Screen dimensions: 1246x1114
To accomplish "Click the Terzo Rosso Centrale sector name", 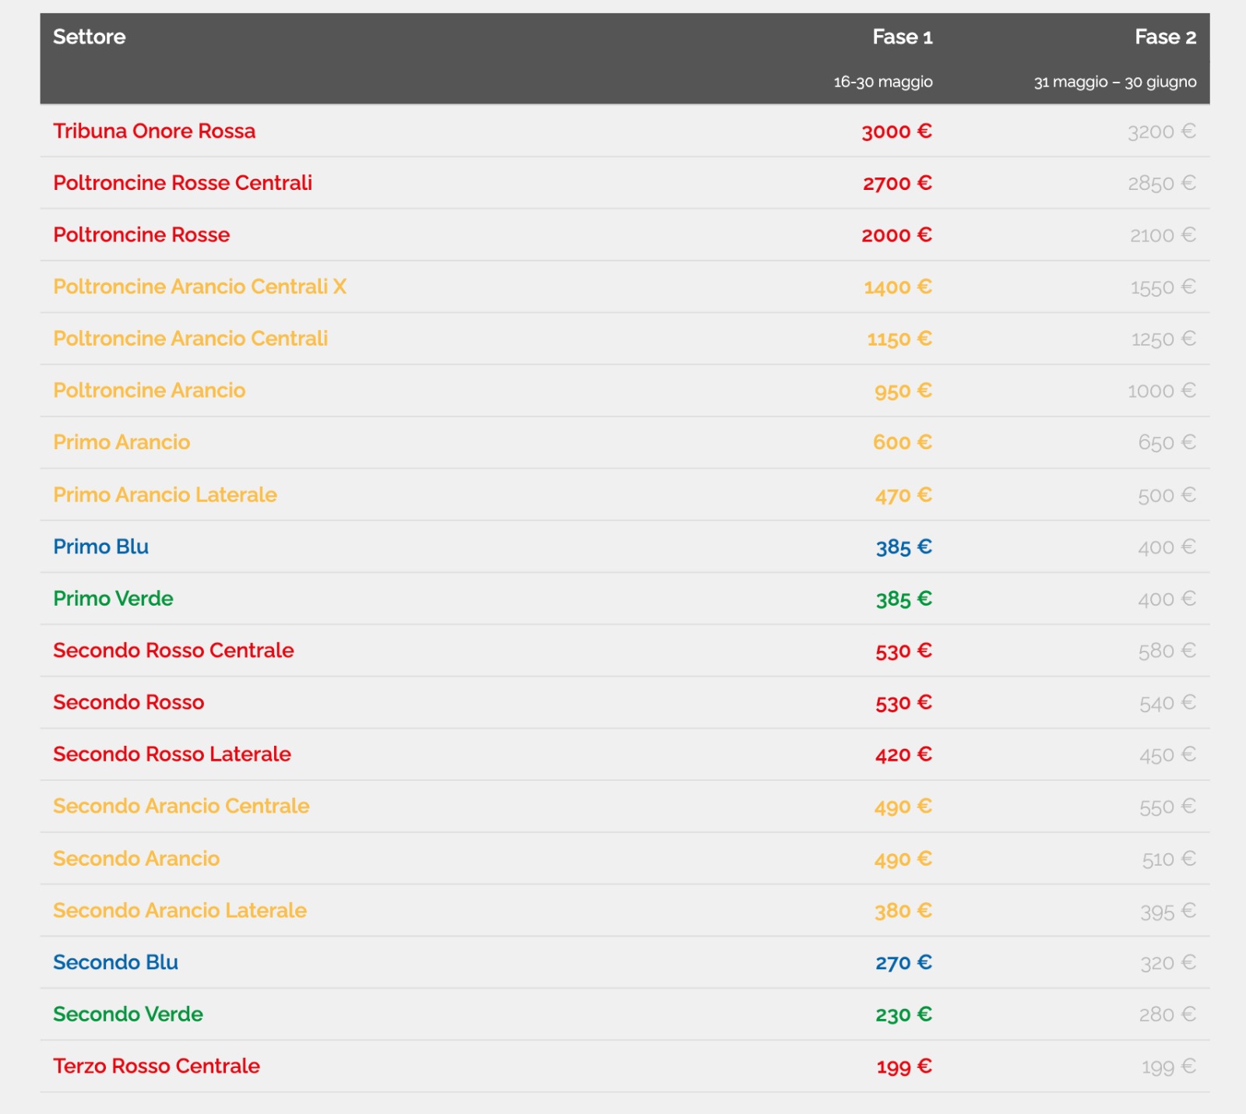I will click(157, 1066).
